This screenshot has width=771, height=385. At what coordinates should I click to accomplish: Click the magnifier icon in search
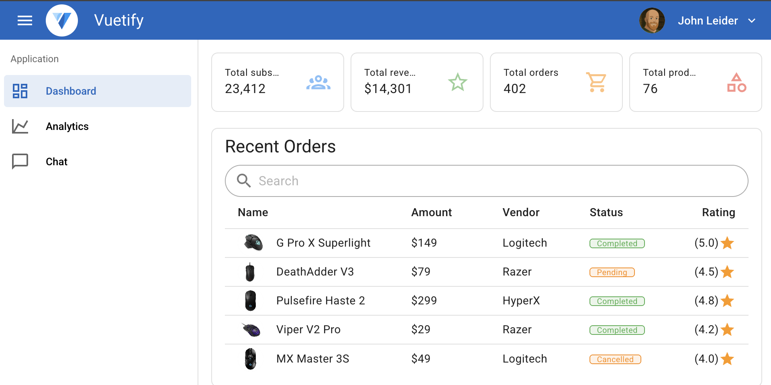tap(244, 181)
